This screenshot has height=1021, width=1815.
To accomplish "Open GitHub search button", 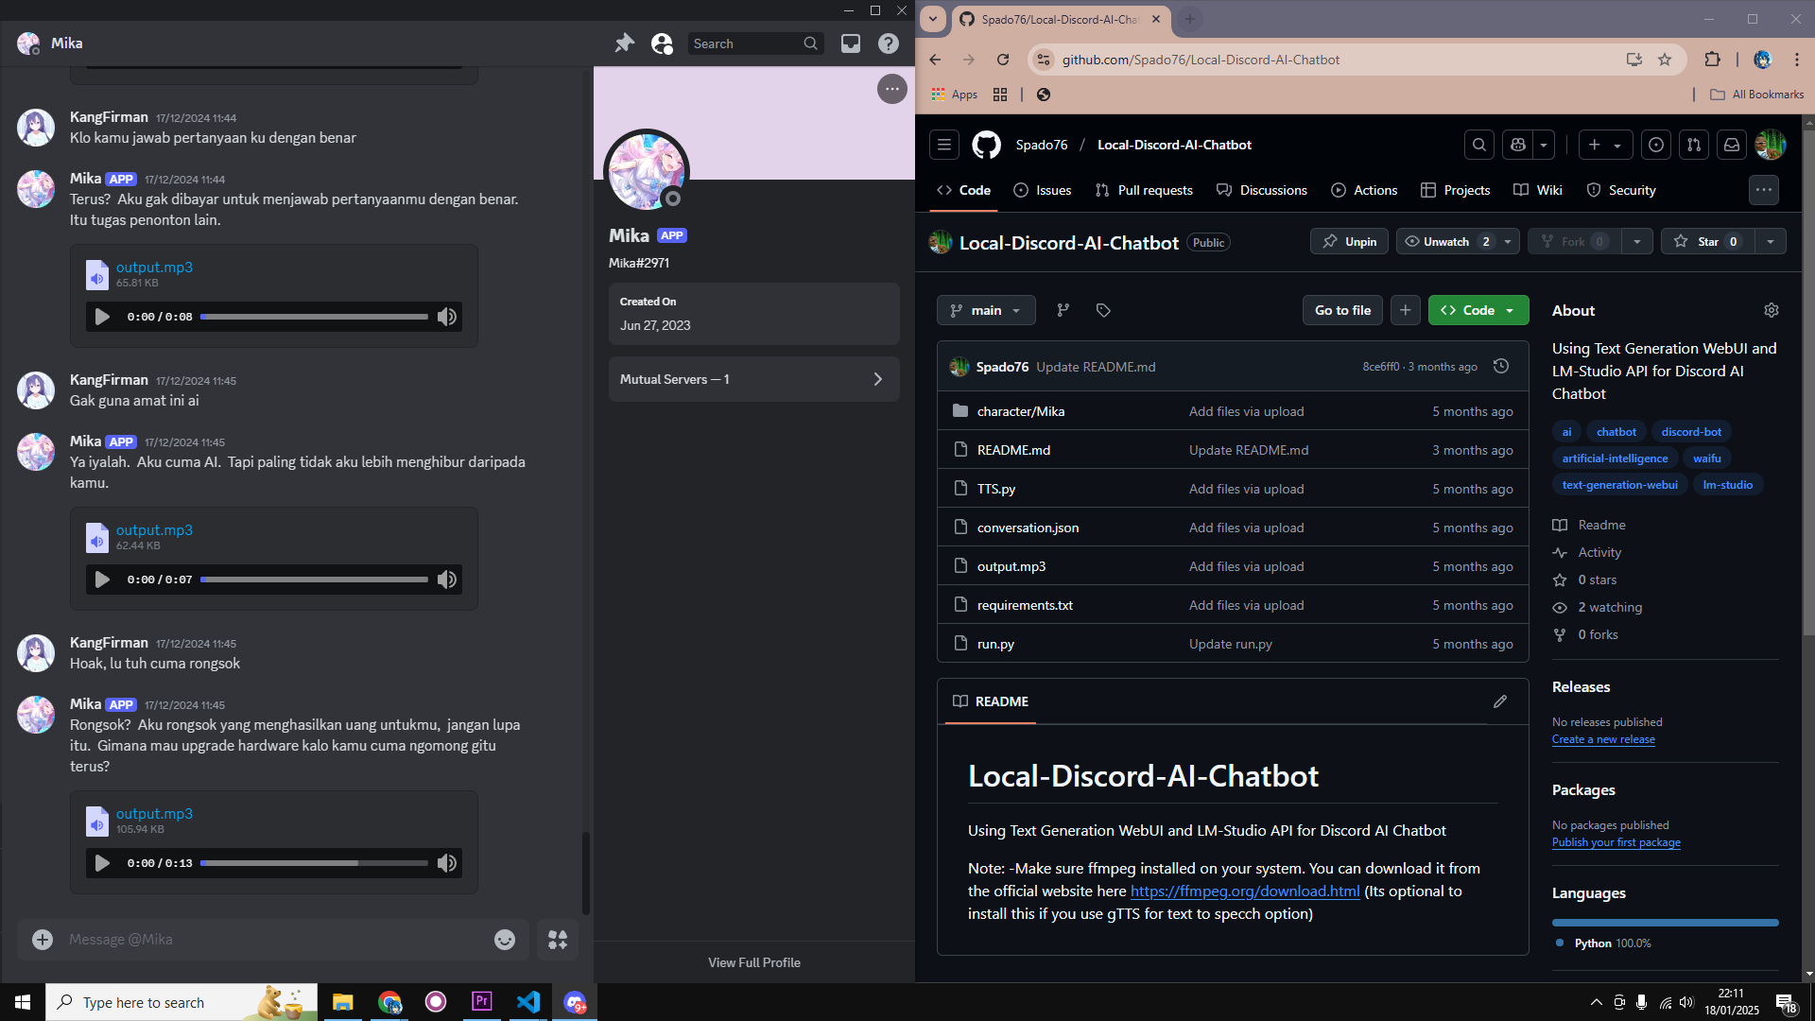I will point(1479,145).
